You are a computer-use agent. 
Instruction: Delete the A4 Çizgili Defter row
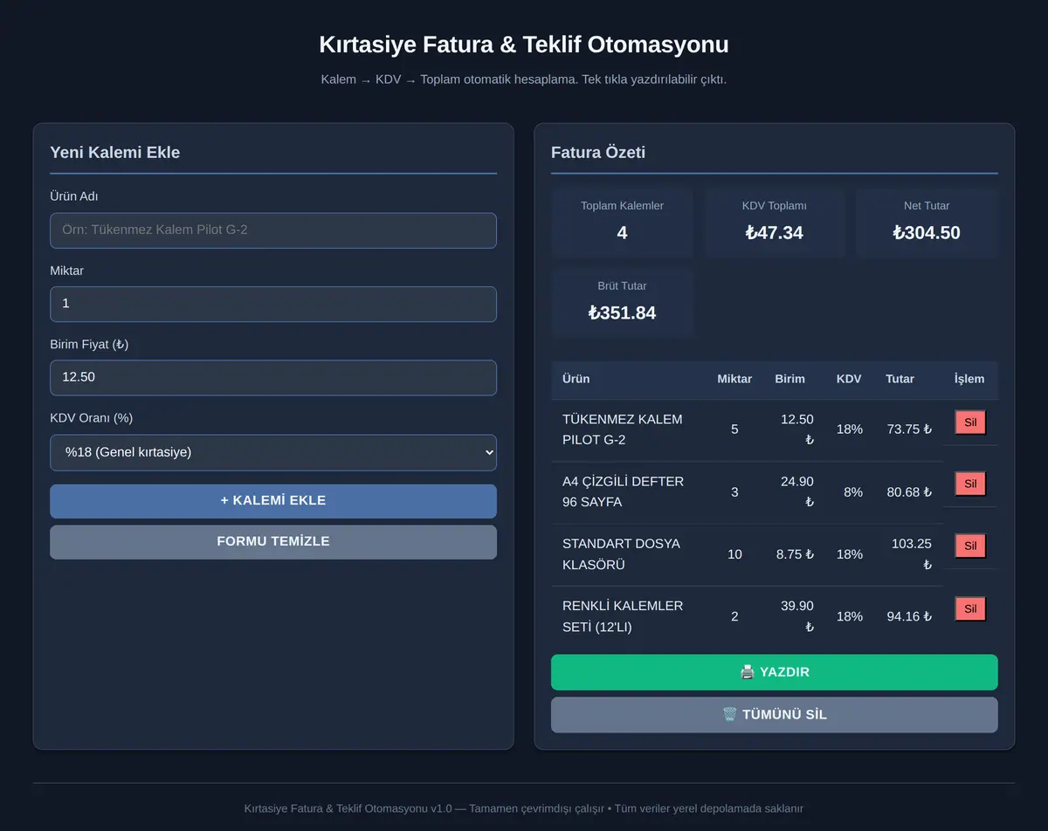coord(970,484)
